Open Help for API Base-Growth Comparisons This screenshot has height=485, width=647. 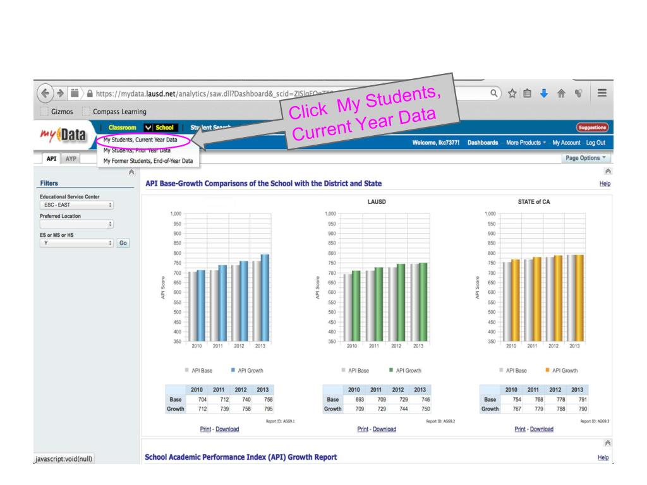(x=605, y=184)
